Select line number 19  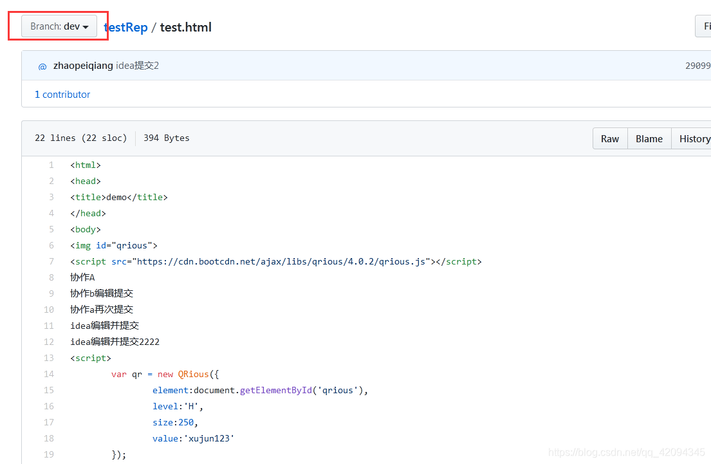point(49,454)
